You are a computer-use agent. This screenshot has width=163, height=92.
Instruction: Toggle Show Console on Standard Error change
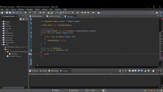(x=142, y=71)
